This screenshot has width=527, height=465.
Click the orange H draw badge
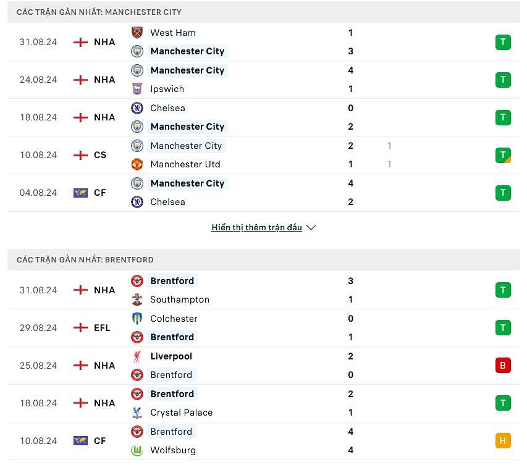[503, 441]
